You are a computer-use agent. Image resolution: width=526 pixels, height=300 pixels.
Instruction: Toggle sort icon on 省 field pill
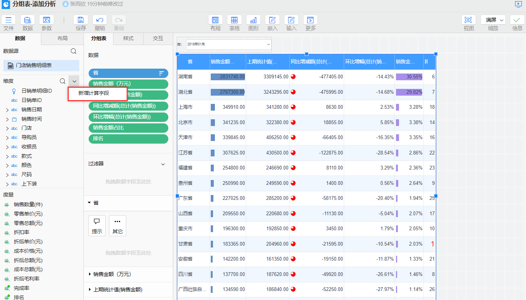(x=162, y=73)
